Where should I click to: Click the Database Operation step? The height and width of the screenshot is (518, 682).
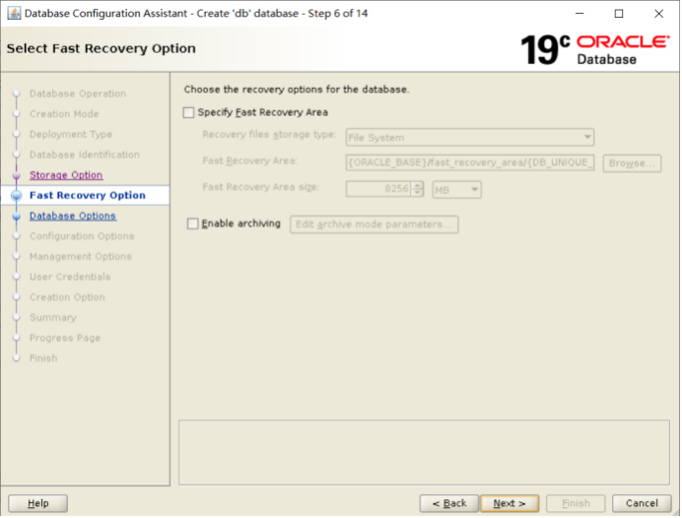78,94
